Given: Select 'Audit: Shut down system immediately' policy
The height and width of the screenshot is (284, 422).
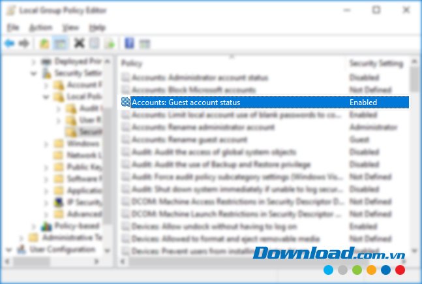Looking at the screenshot, I should pyautogui.click(x=237, y=189).
